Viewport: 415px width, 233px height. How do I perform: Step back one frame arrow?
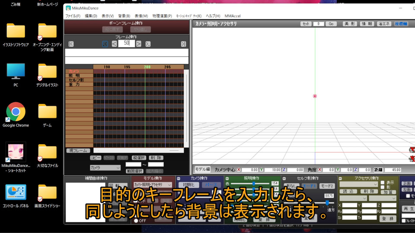(114, 44)
